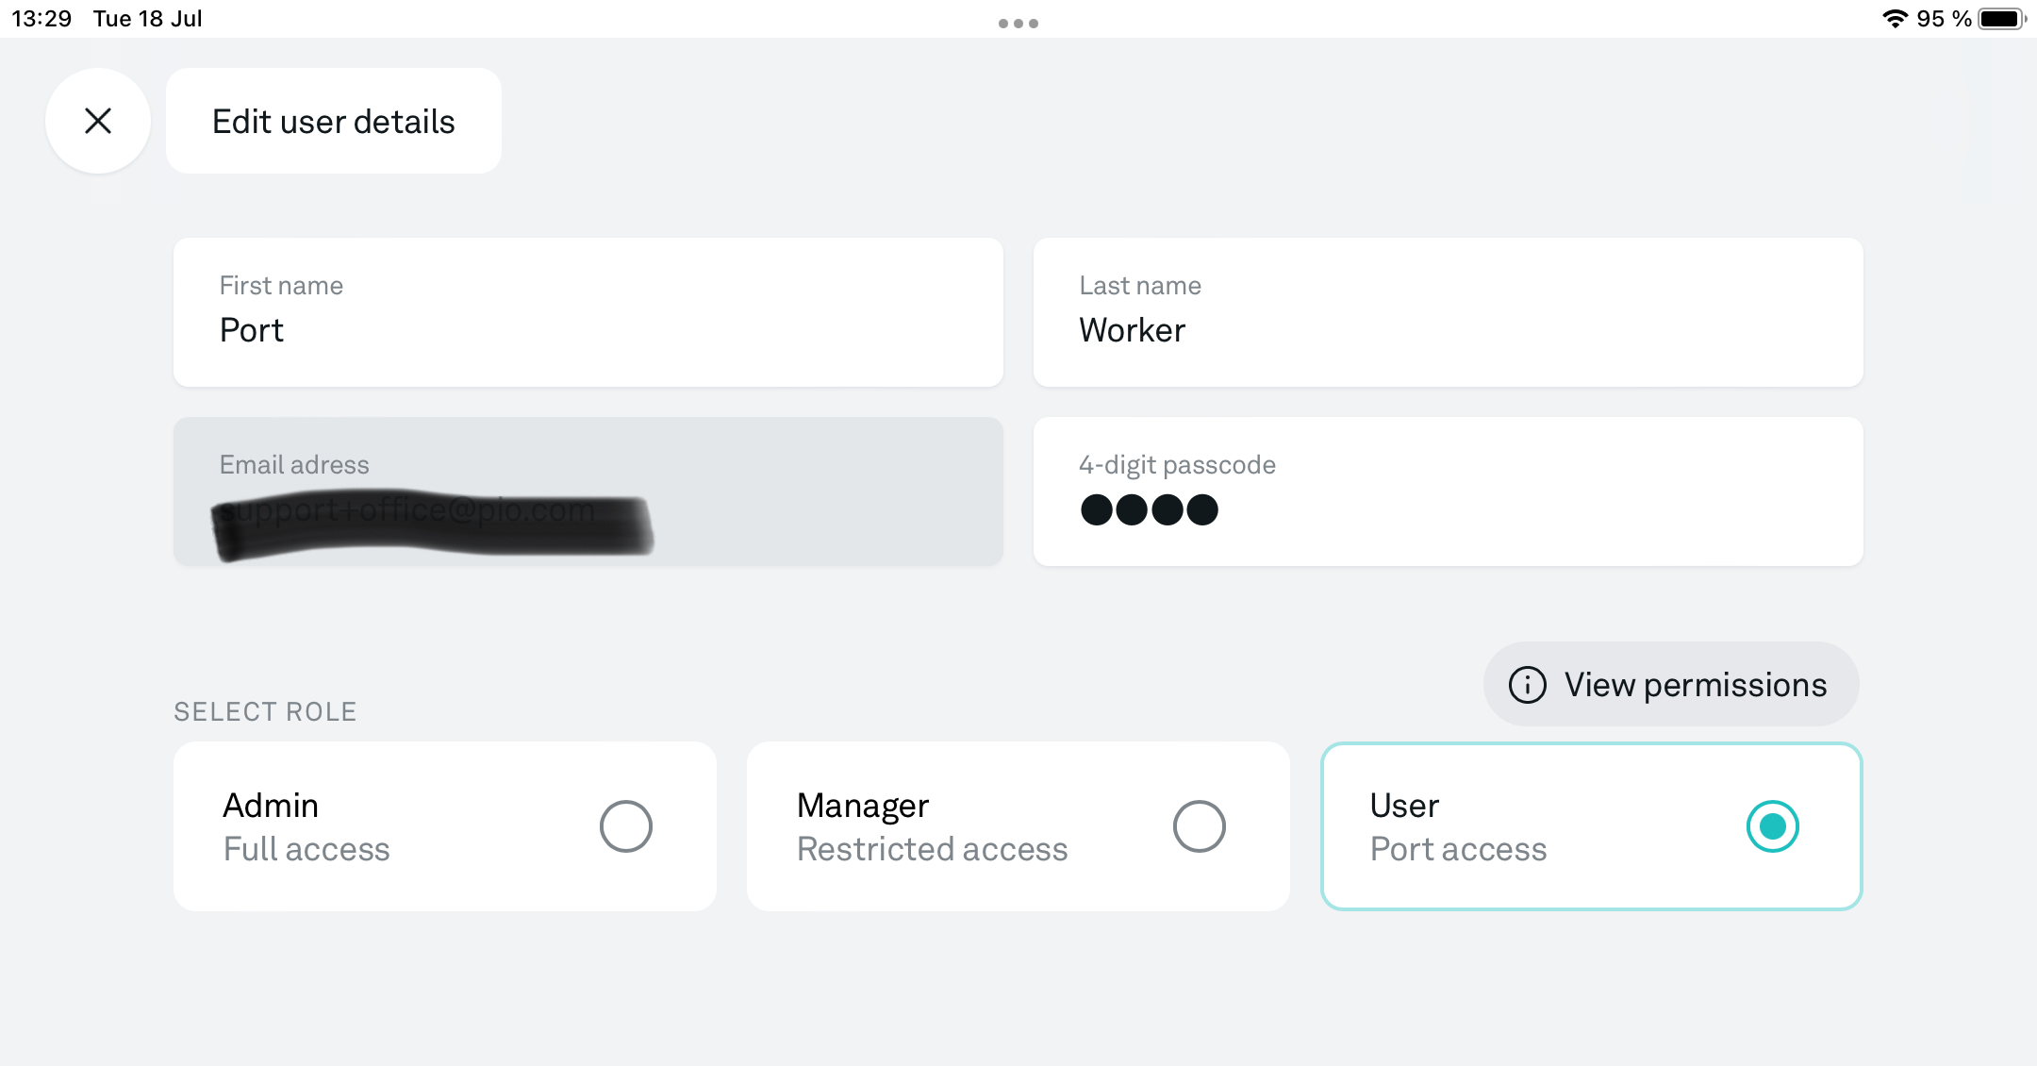Open View permissions

(1671, 685)
